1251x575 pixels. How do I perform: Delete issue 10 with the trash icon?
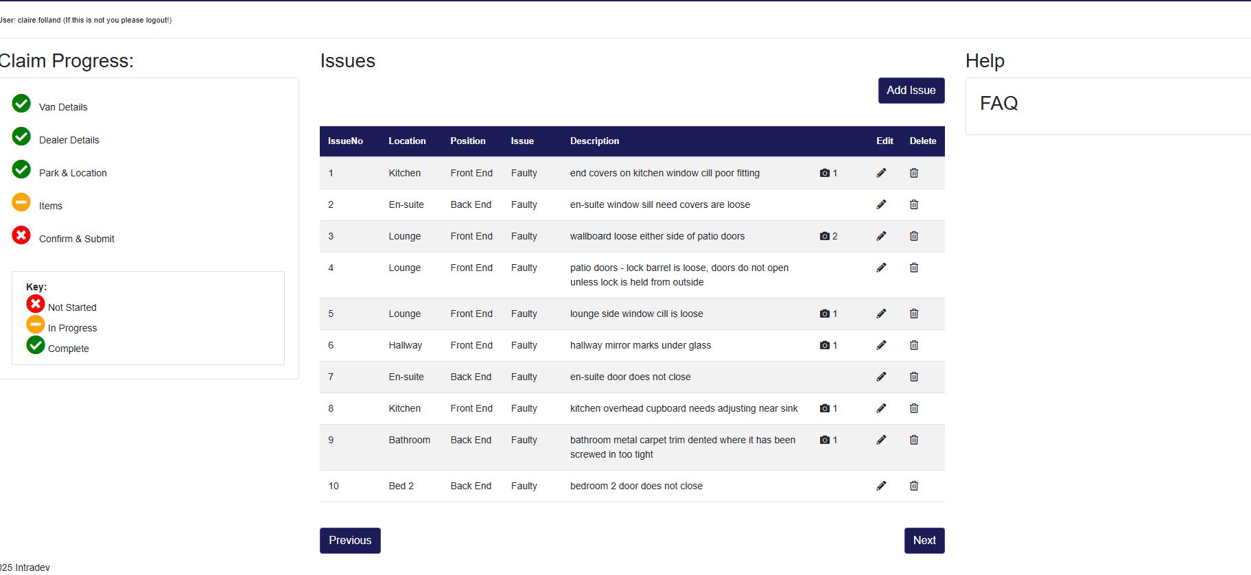pyautogui.click(x=913, y=486)
